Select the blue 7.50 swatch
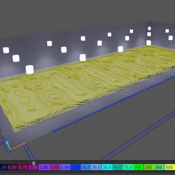 75,167
